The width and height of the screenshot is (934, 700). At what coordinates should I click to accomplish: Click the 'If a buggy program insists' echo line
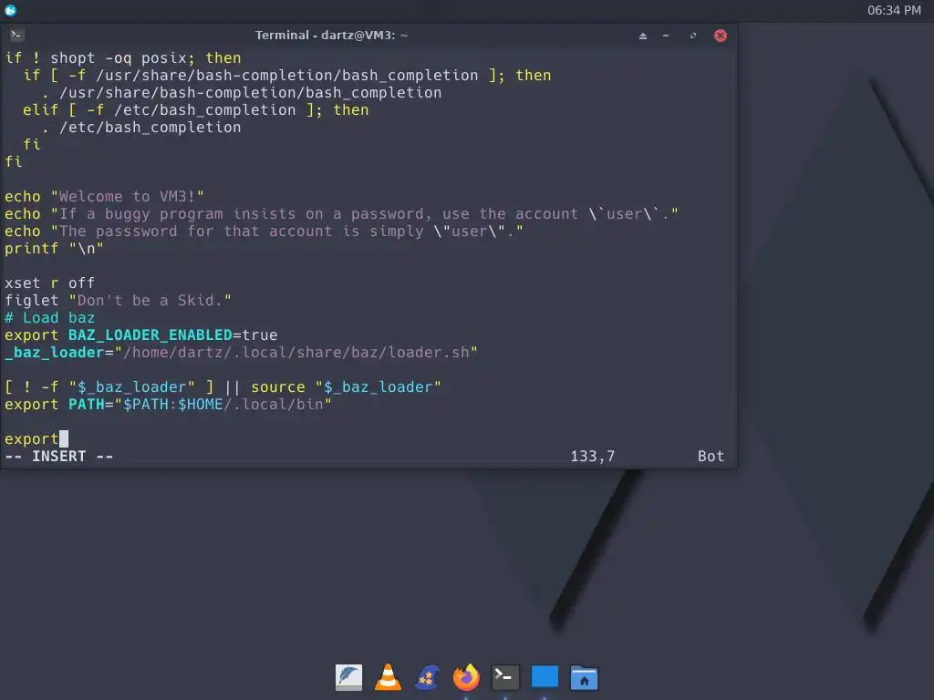tap(341, 213)
